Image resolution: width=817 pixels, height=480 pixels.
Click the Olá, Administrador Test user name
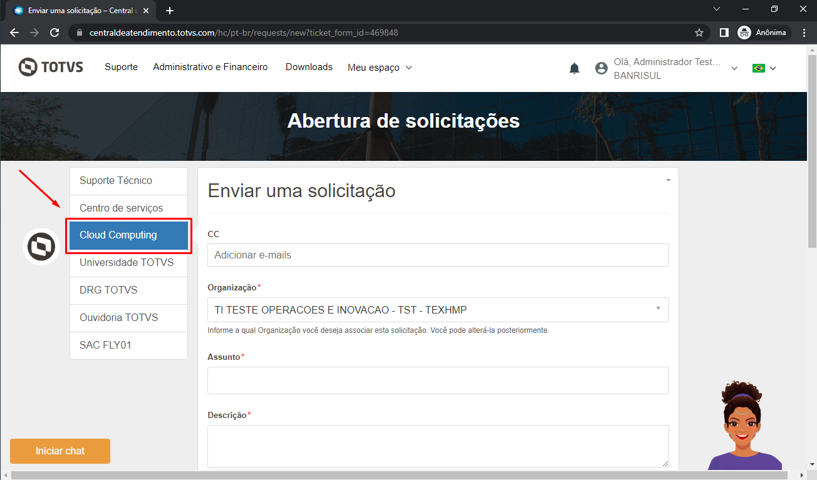(667, 62)
